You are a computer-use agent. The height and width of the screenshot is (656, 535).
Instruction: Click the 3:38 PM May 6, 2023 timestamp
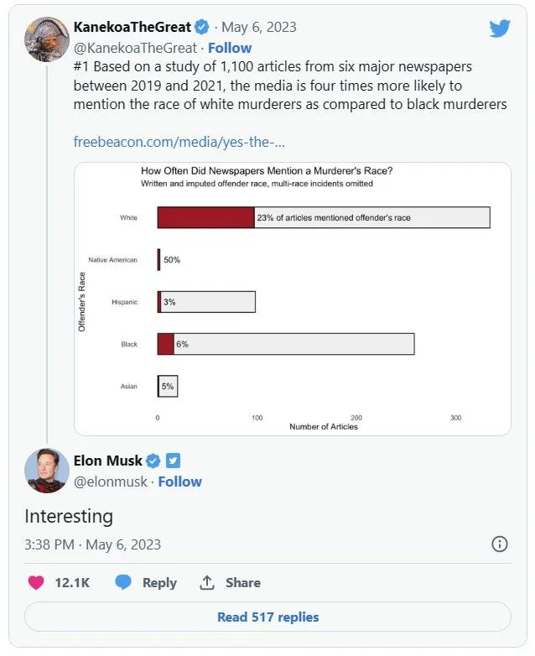coord(92,544)
